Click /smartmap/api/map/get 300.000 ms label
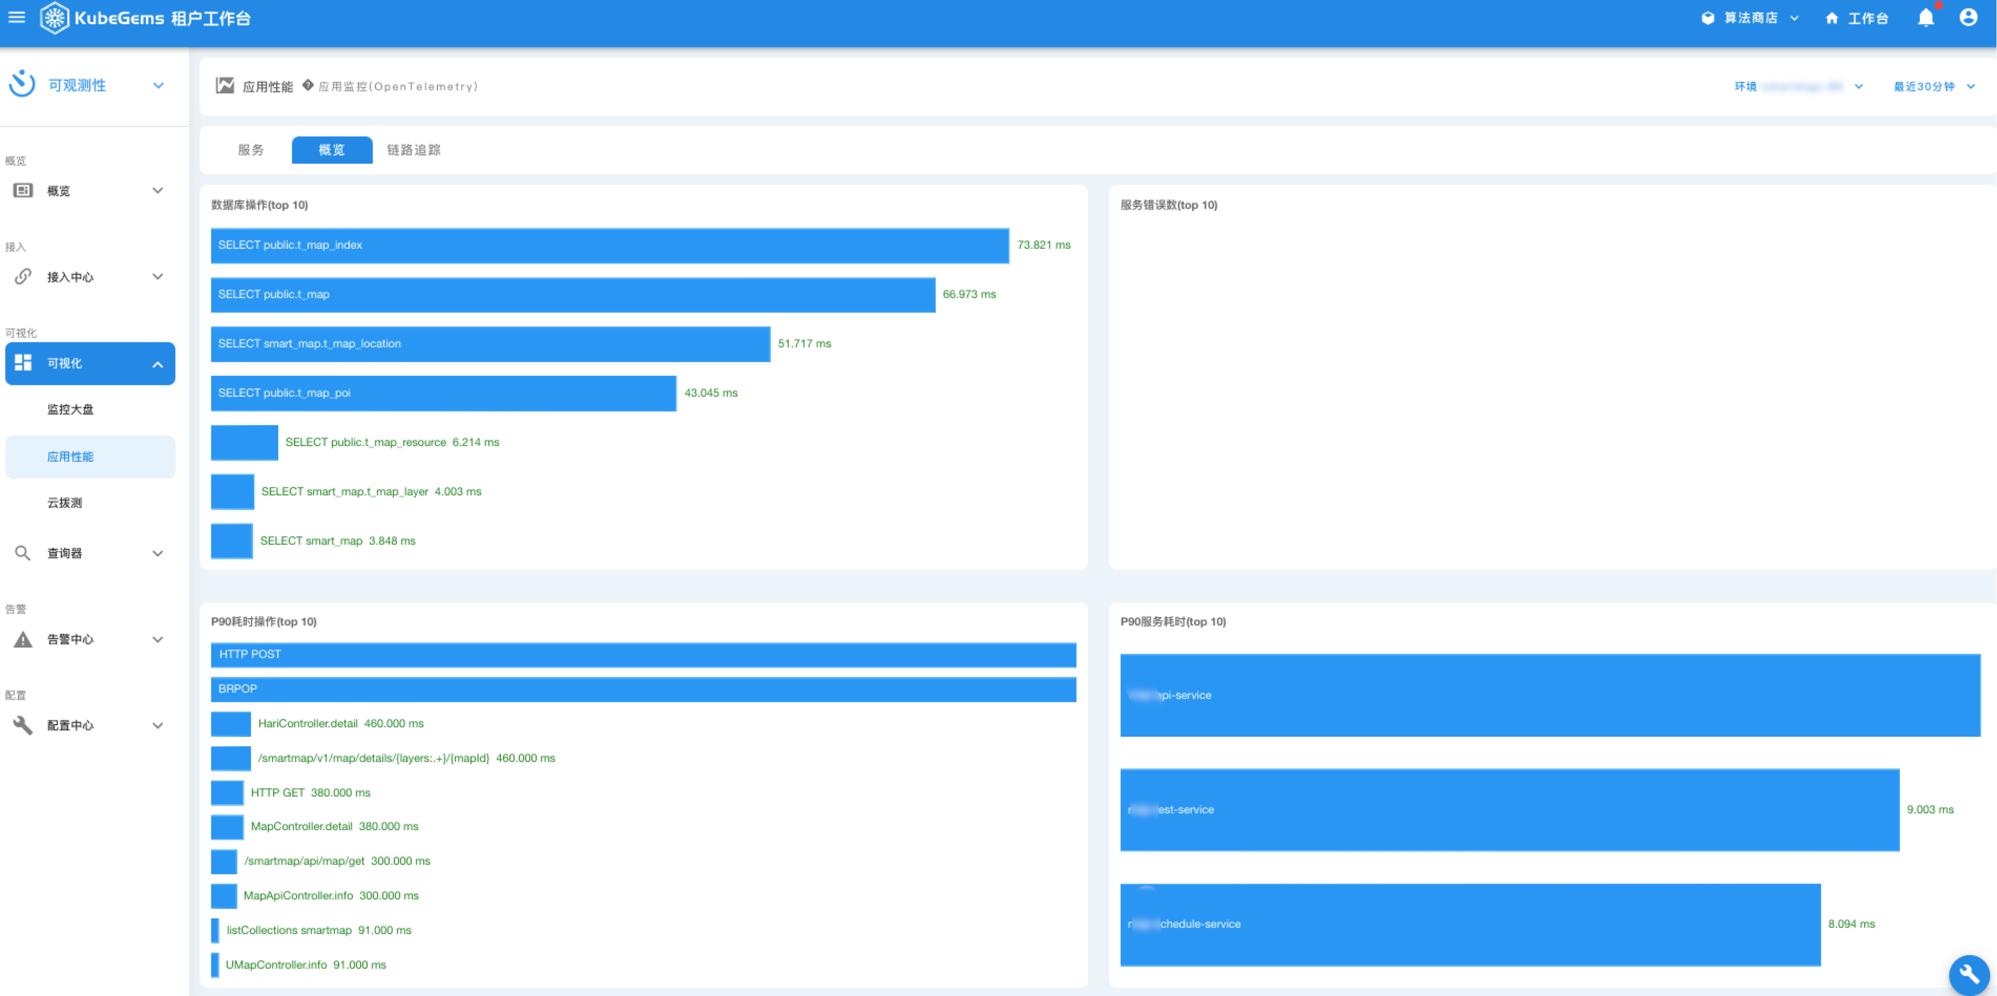 (337, 861)
